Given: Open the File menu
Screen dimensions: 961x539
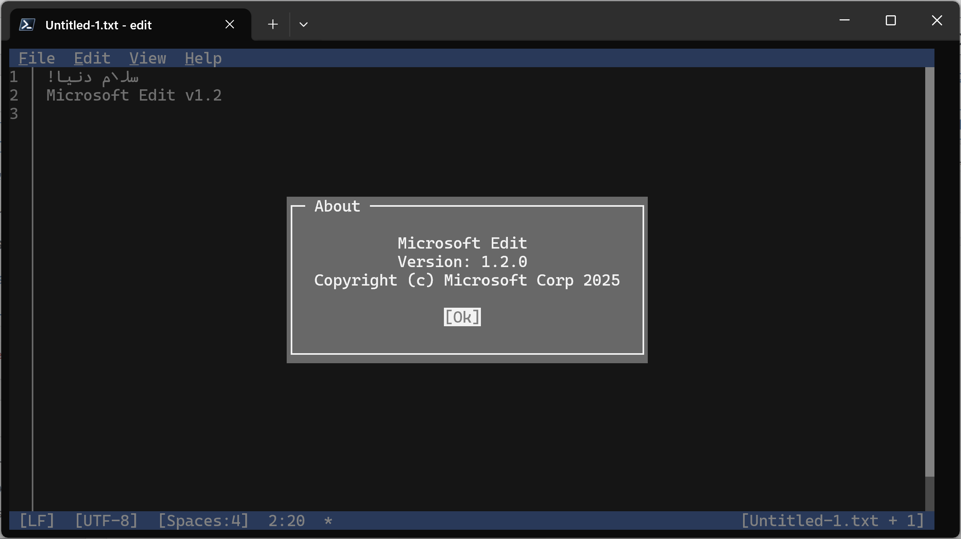Looking at the screenshot, I should pyautogui.click(x=37, y=58).
